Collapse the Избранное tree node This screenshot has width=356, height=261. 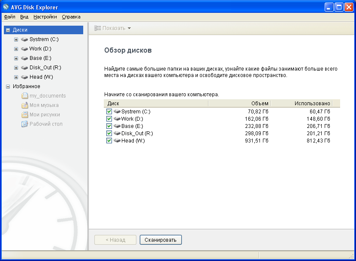[8, 86]
